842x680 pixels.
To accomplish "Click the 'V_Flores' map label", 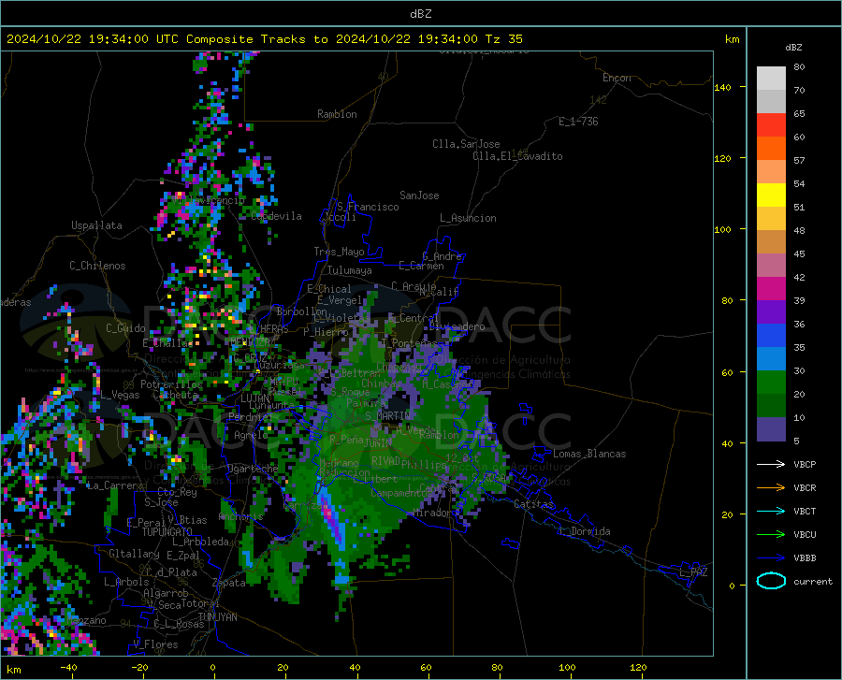I will [155, 644].
